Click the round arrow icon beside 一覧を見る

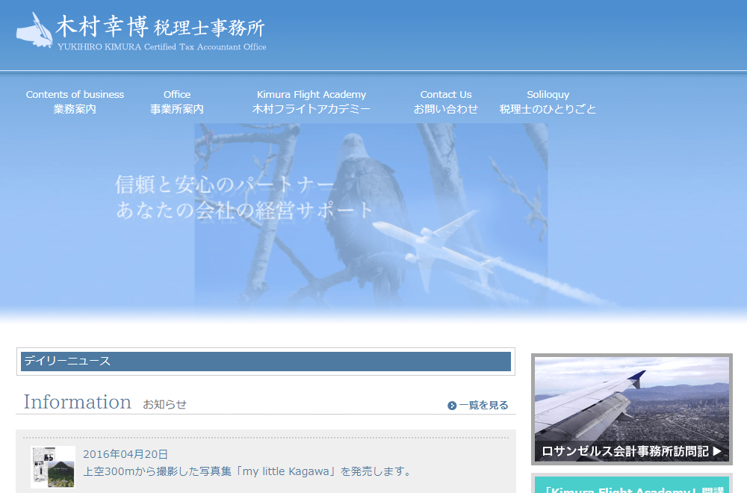pyautogui.click(x=452, y=406)
